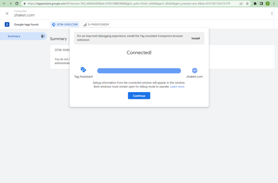Reload the page
The image size is (278, 183).
tap(17, 4)
